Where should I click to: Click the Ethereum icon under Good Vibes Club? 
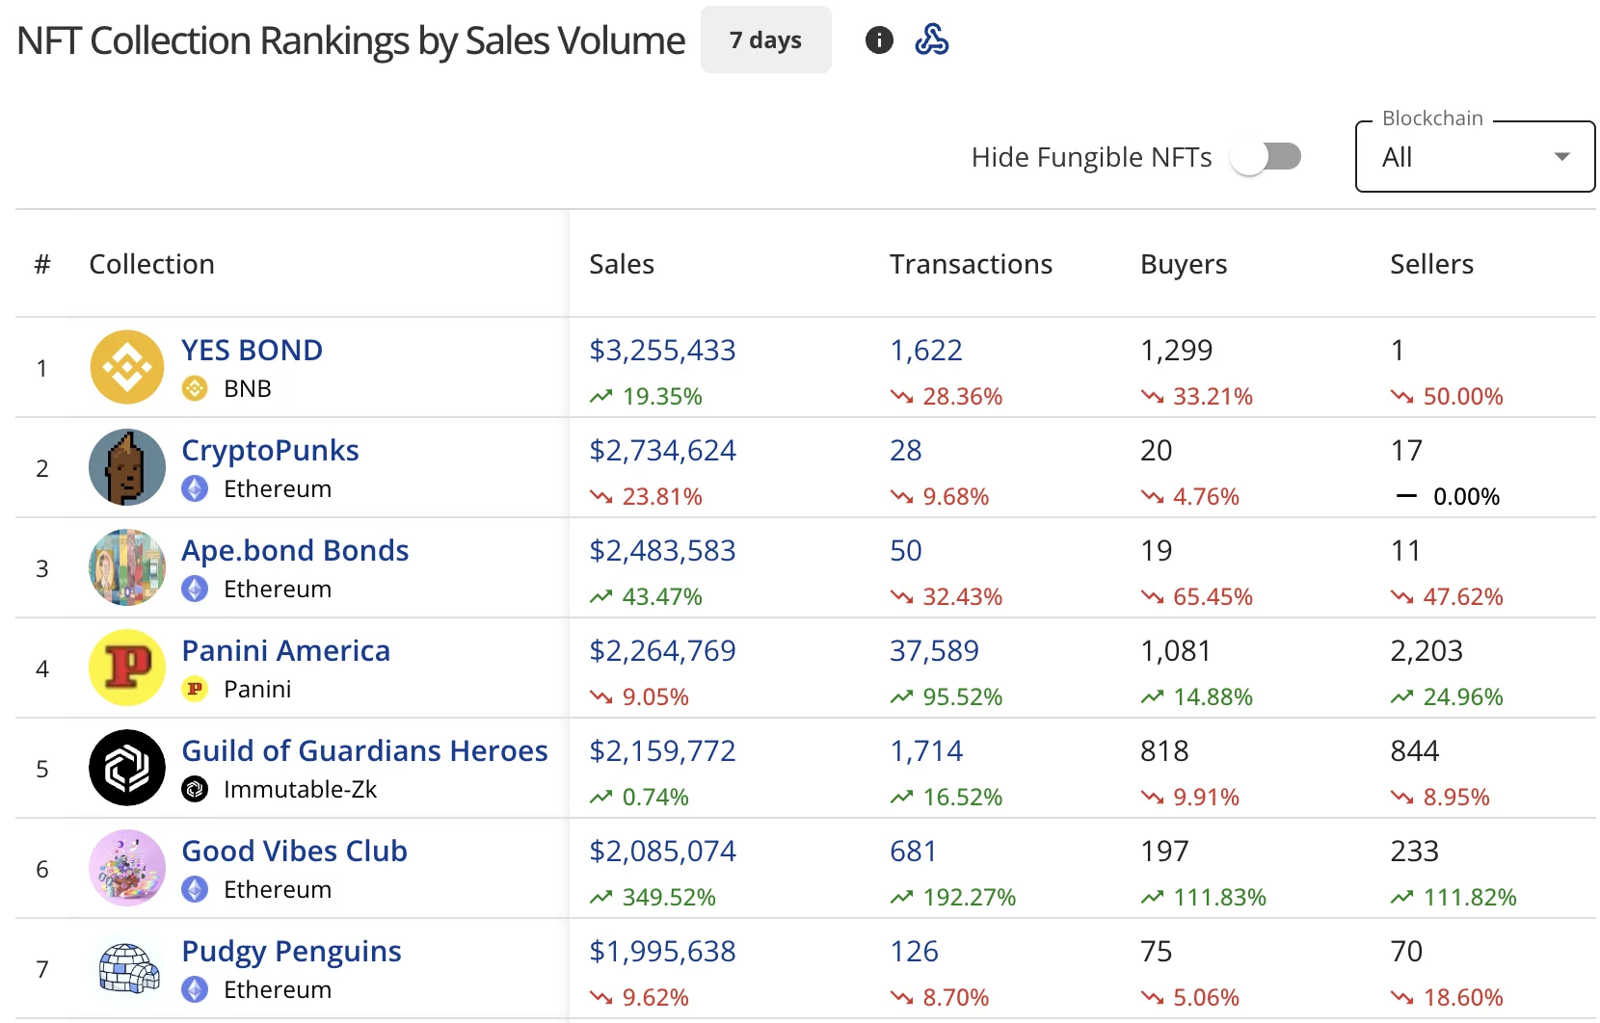coord(196,890)
